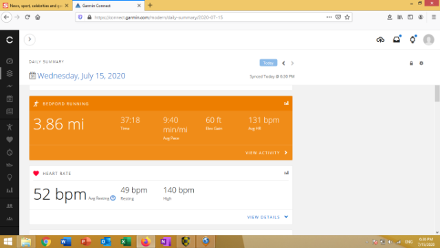Open the Insights lightbulb icon in sidebar
Image resolution: width=440 pixels, height=248 pixels.
[10, 178]
